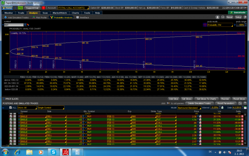Collapse the positions list blue arrow

3,108
